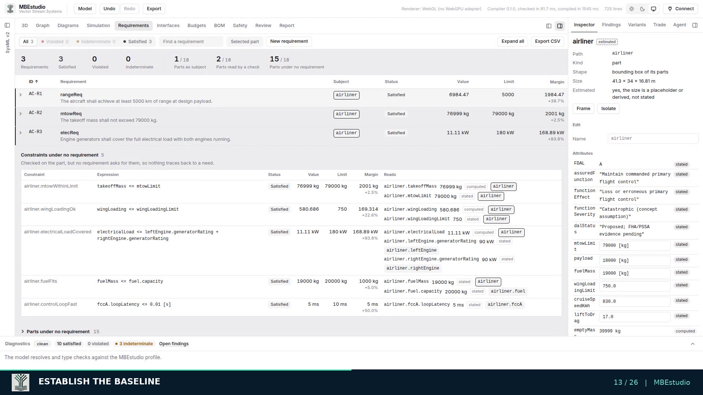Create a New requirement
This screenshot has height=395, width=703.
tap(289, 41)
